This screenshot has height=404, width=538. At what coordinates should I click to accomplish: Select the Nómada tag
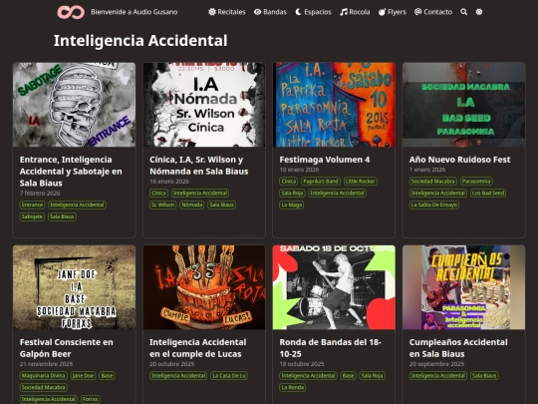192,204
